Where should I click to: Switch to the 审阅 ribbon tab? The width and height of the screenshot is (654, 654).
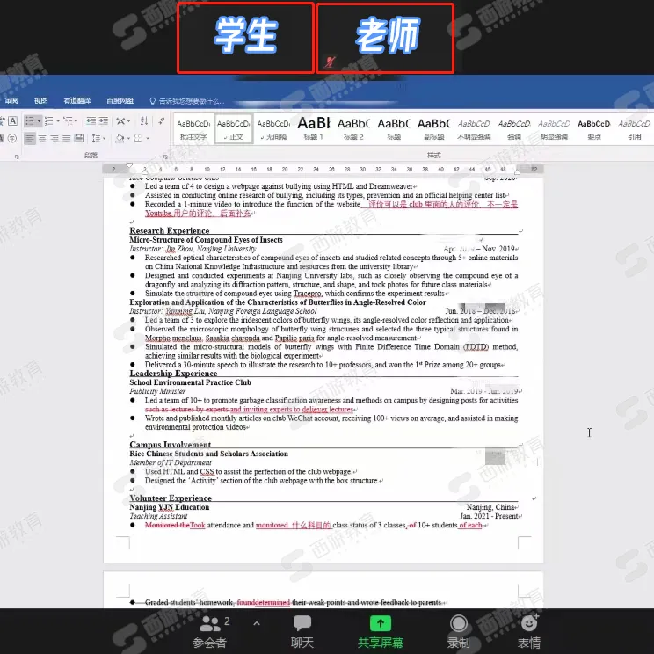(11, 100)
